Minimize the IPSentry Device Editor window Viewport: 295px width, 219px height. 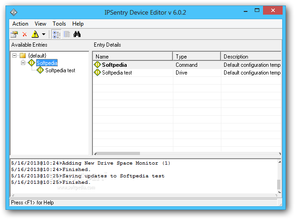(x=245, y=11)
